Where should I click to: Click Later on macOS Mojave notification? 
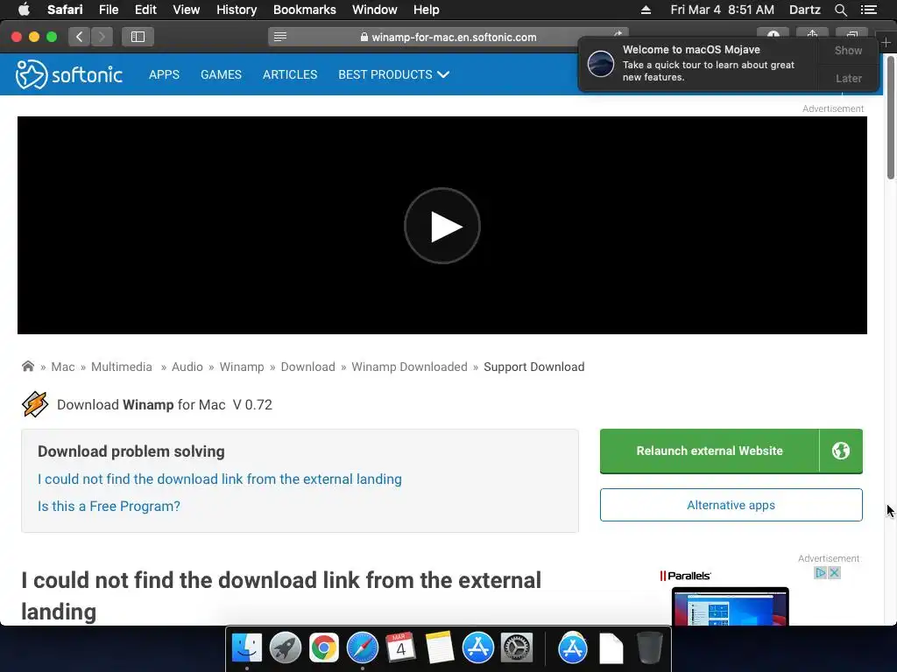pyautogui.click(x=848, y=78)
